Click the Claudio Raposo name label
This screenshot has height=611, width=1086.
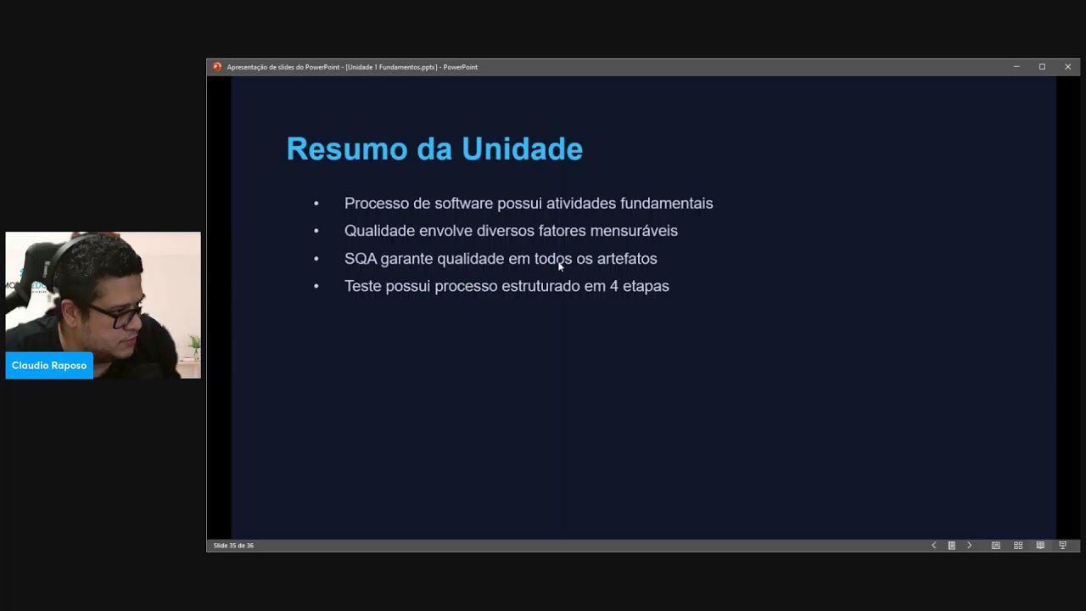(49, 366)
